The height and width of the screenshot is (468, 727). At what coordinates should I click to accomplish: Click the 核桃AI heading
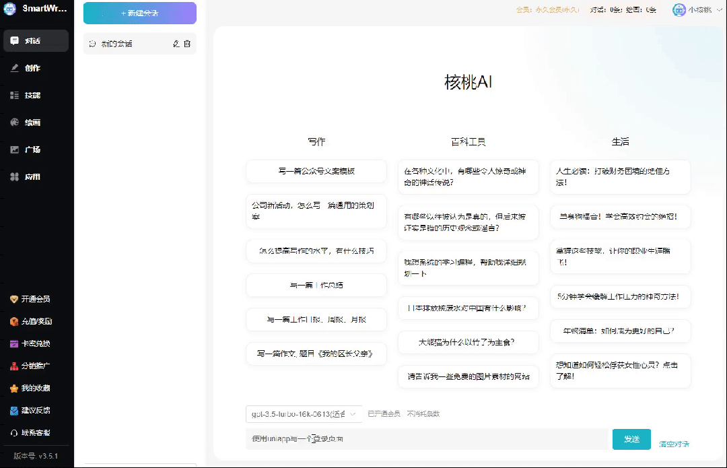[x=469, y=82]
